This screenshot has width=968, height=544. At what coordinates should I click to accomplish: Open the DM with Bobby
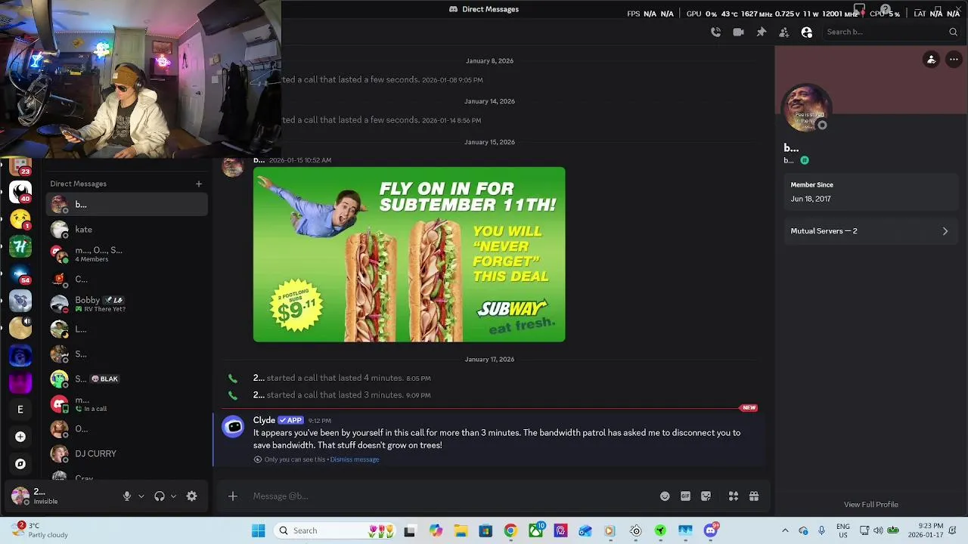pyautogui.click(x=127, y=304)
